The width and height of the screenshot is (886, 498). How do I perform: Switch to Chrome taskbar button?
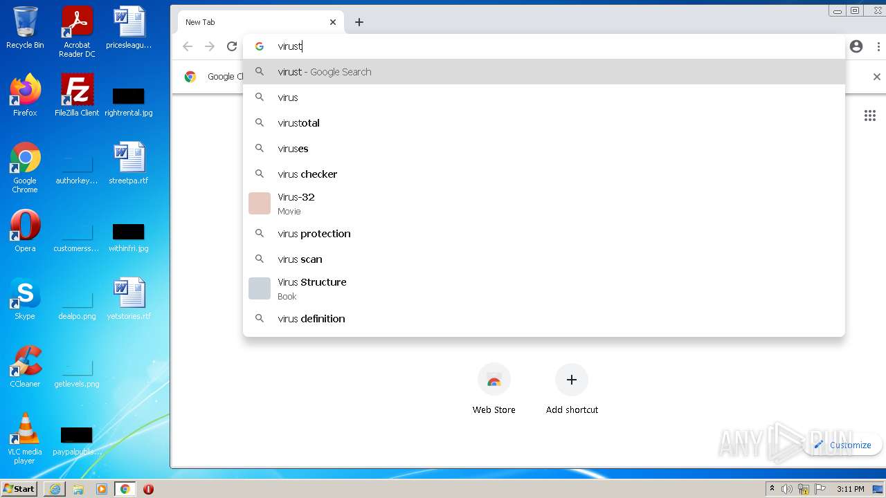coord(125,489)
